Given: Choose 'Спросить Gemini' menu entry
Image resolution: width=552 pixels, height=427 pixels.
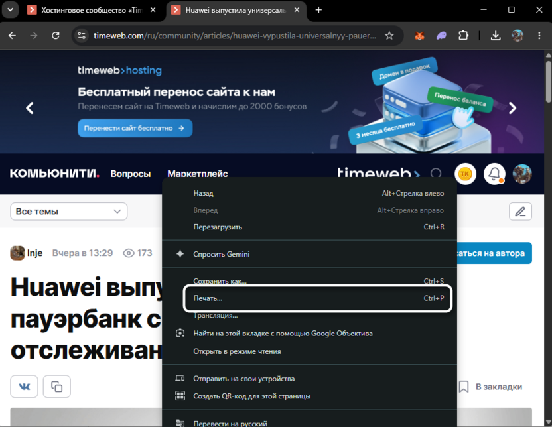Looking at the screenshot, I should pyautogui.click(x=309, y=254).
